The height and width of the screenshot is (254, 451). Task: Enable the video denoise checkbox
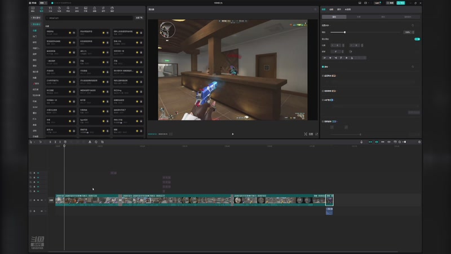click(322, 90)
